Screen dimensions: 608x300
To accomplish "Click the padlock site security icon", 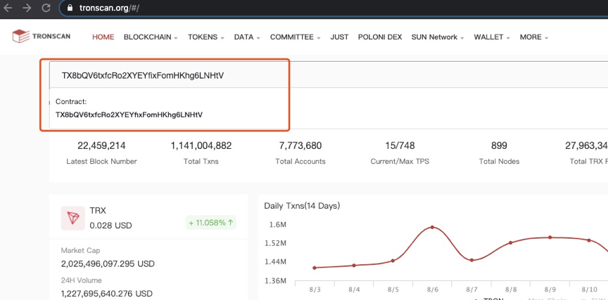I will tap(70, 8).
